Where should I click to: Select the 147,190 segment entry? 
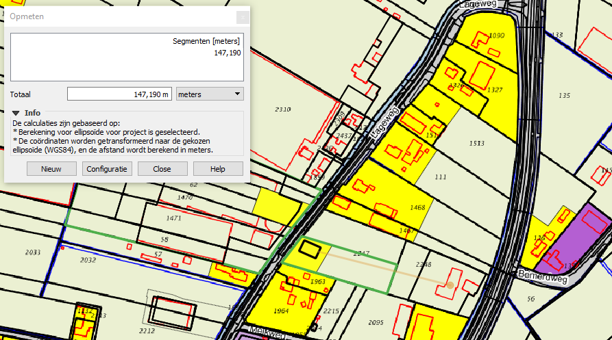[x=227, y=53]
